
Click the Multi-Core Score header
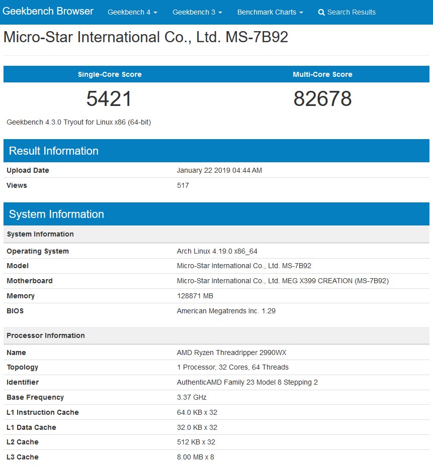(x=322, y=74)
